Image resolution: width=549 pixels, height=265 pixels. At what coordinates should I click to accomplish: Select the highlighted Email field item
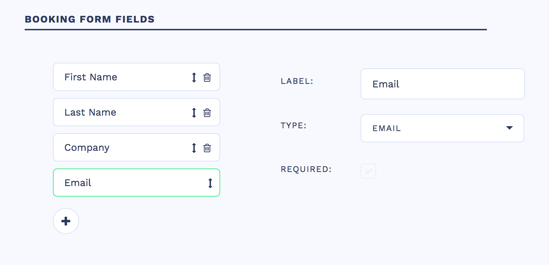pos(127,183)
